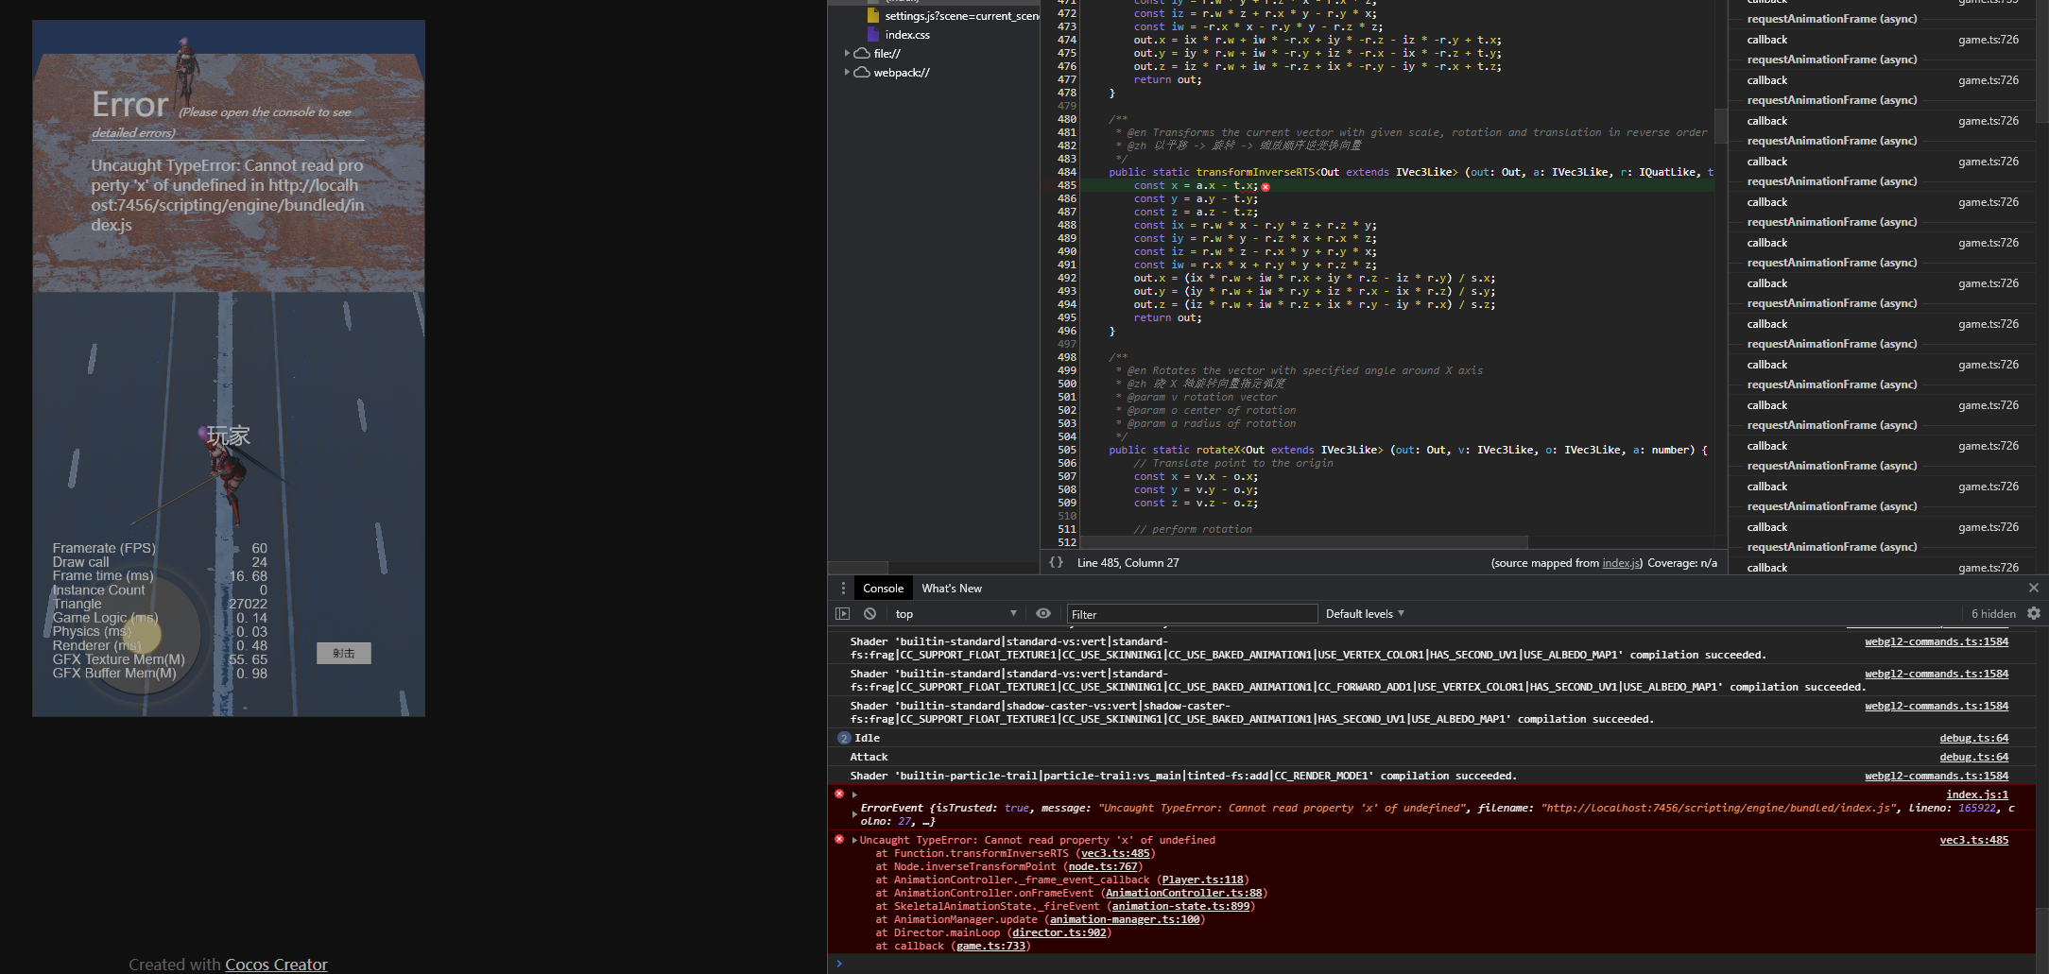Viewport: 2049px width, 974px height.
Task: Expand the first error message arrow above ErrorEvent
Action: coord(855,795)
